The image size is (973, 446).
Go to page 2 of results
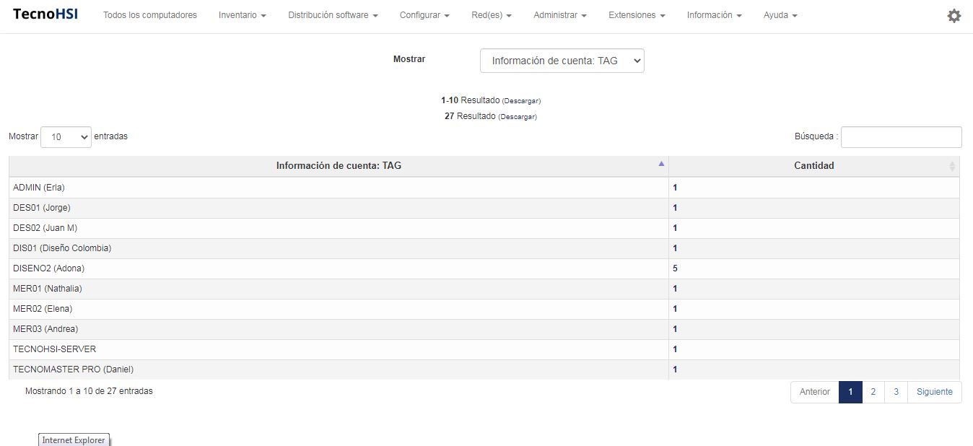pos(873,392)
